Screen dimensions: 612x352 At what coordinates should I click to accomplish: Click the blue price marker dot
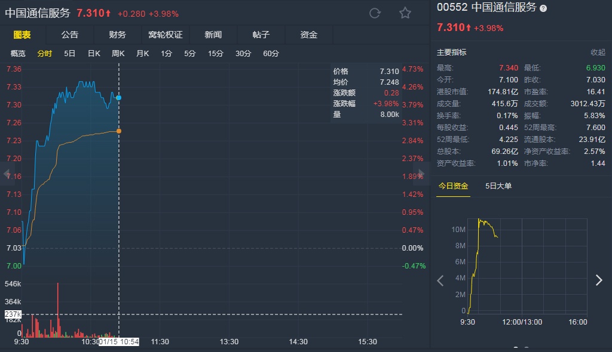point(118,97)
